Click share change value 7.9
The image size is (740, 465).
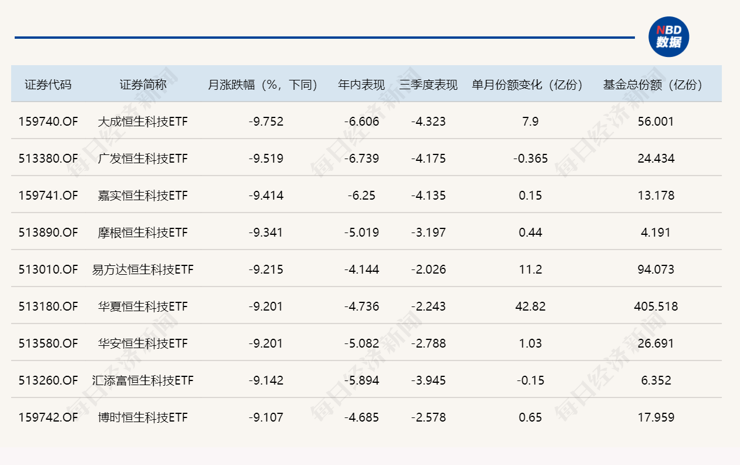click(530, 122)
